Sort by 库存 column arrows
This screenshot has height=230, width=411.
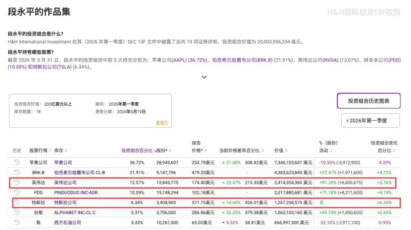66,151
